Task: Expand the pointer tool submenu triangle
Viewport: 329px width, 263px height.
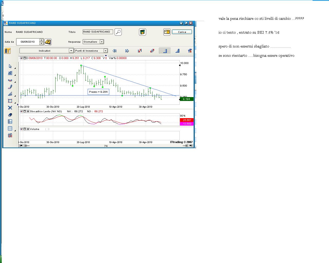Action: pos(15,68)
